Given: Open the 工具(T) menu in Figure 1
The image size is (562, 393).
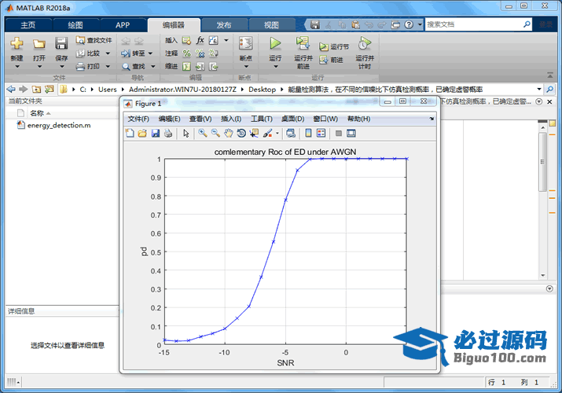Looking at the screenshot, I should click(x=262, y=119).
